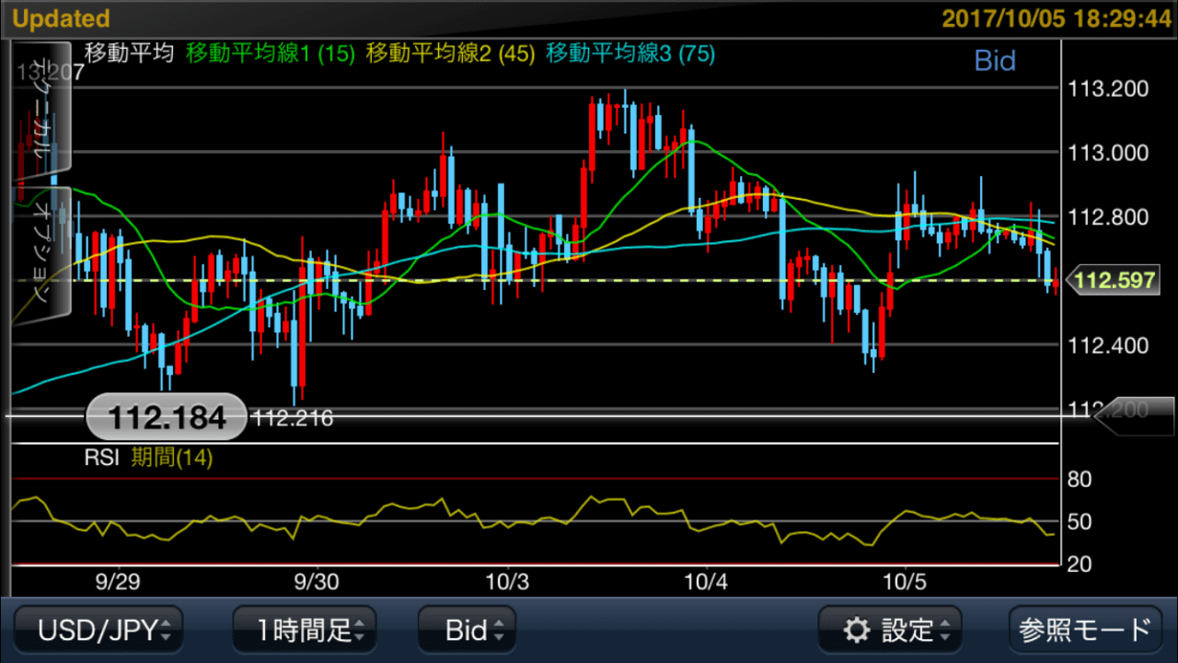This screenshot has width=1178, height=663.
Task: Tap the 2017/10/05 18:29:44 timestamp
Action: [x=1055, y=18]
